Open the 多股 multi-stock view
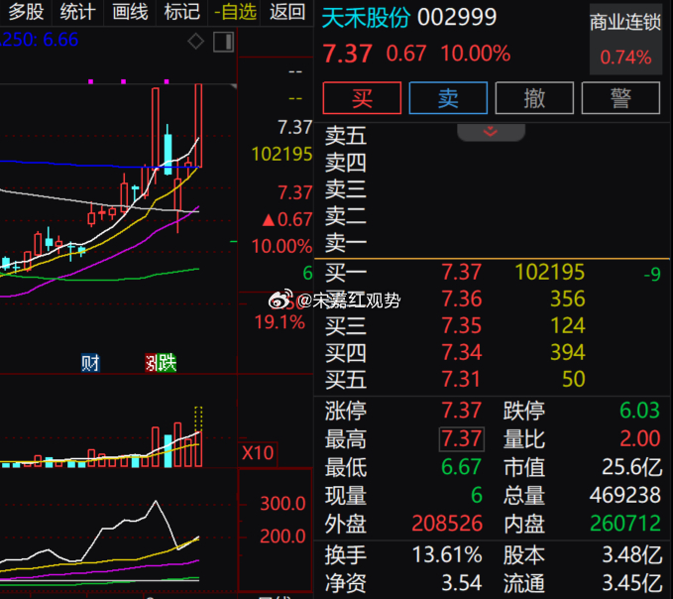 (x=26, y=12)
